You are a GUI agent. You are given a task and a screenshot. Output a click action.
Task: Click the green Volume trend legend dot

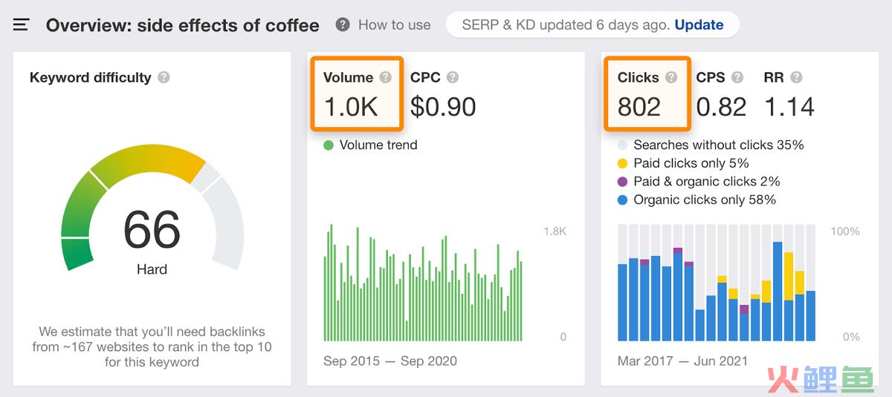(329, 145)
